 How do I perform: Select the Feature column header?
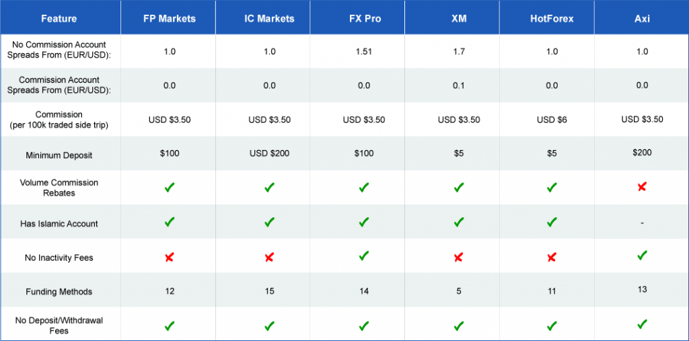59,19
